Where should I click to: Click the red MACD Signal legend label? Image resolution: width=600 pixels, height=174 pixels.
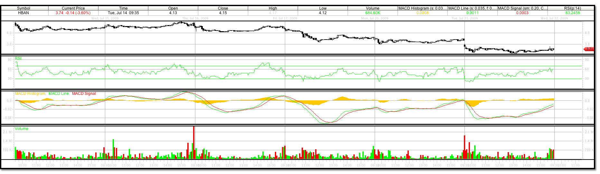pos(84,94)
